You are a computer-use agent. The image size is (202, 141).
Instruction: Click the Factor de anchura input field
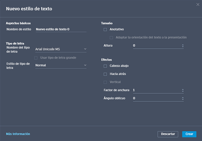tap(156, 90)
